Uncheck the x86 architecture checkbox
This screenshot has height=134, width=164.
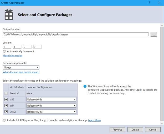[6, 99]
